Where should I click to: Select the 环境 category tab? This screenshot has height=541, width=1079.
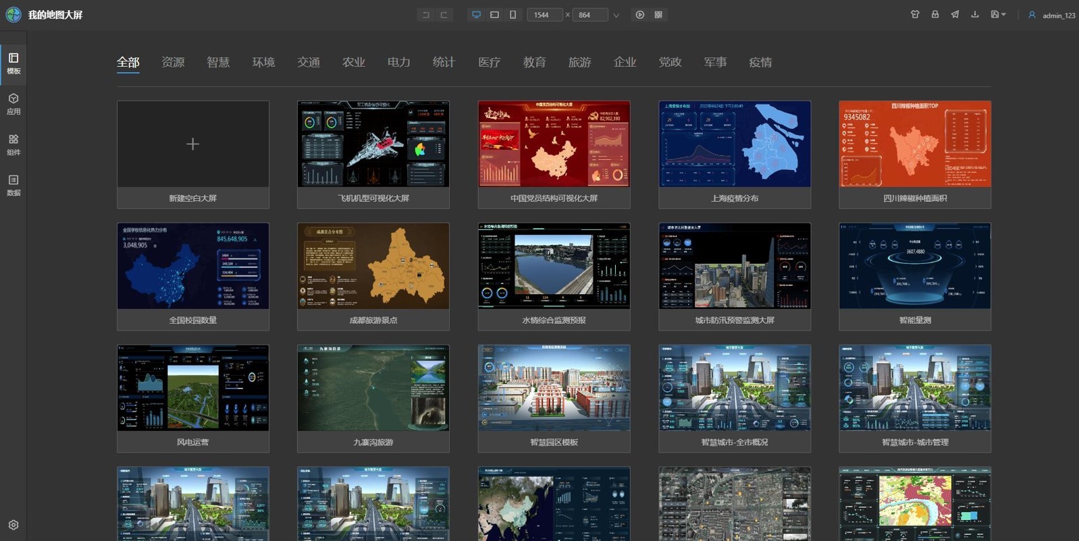[x=263, y=62]
